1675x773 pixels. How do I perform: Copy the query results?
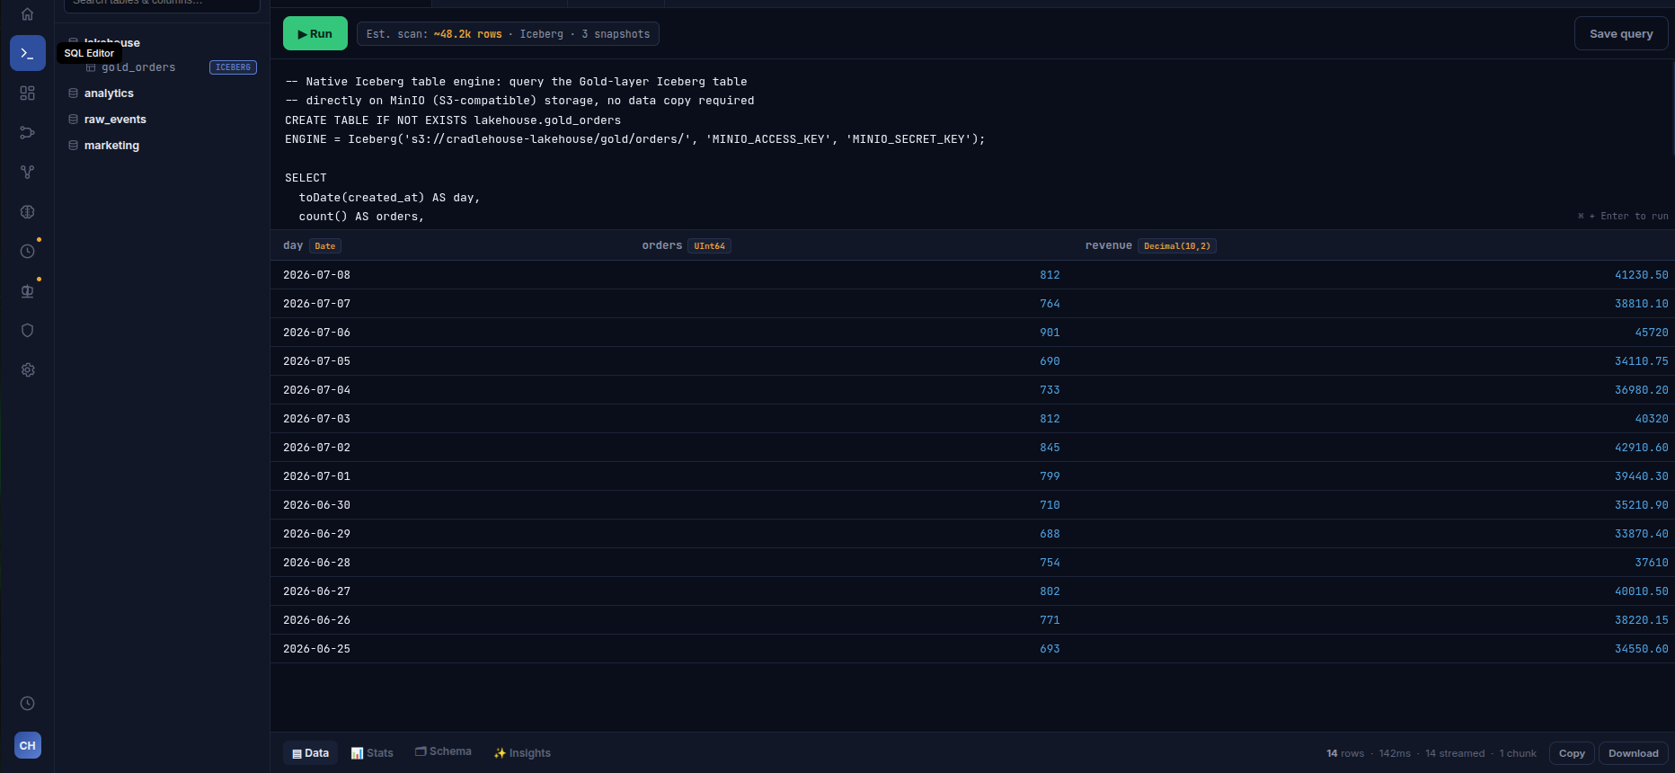(1572, 753)
